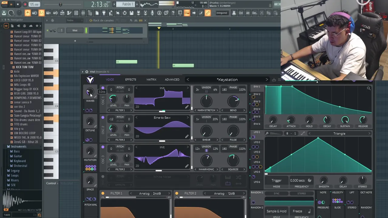Toggle the SYNC button in RANDOM 1
Image resolution: width=388 pixels, height=218 pixels.
[276, 193]
